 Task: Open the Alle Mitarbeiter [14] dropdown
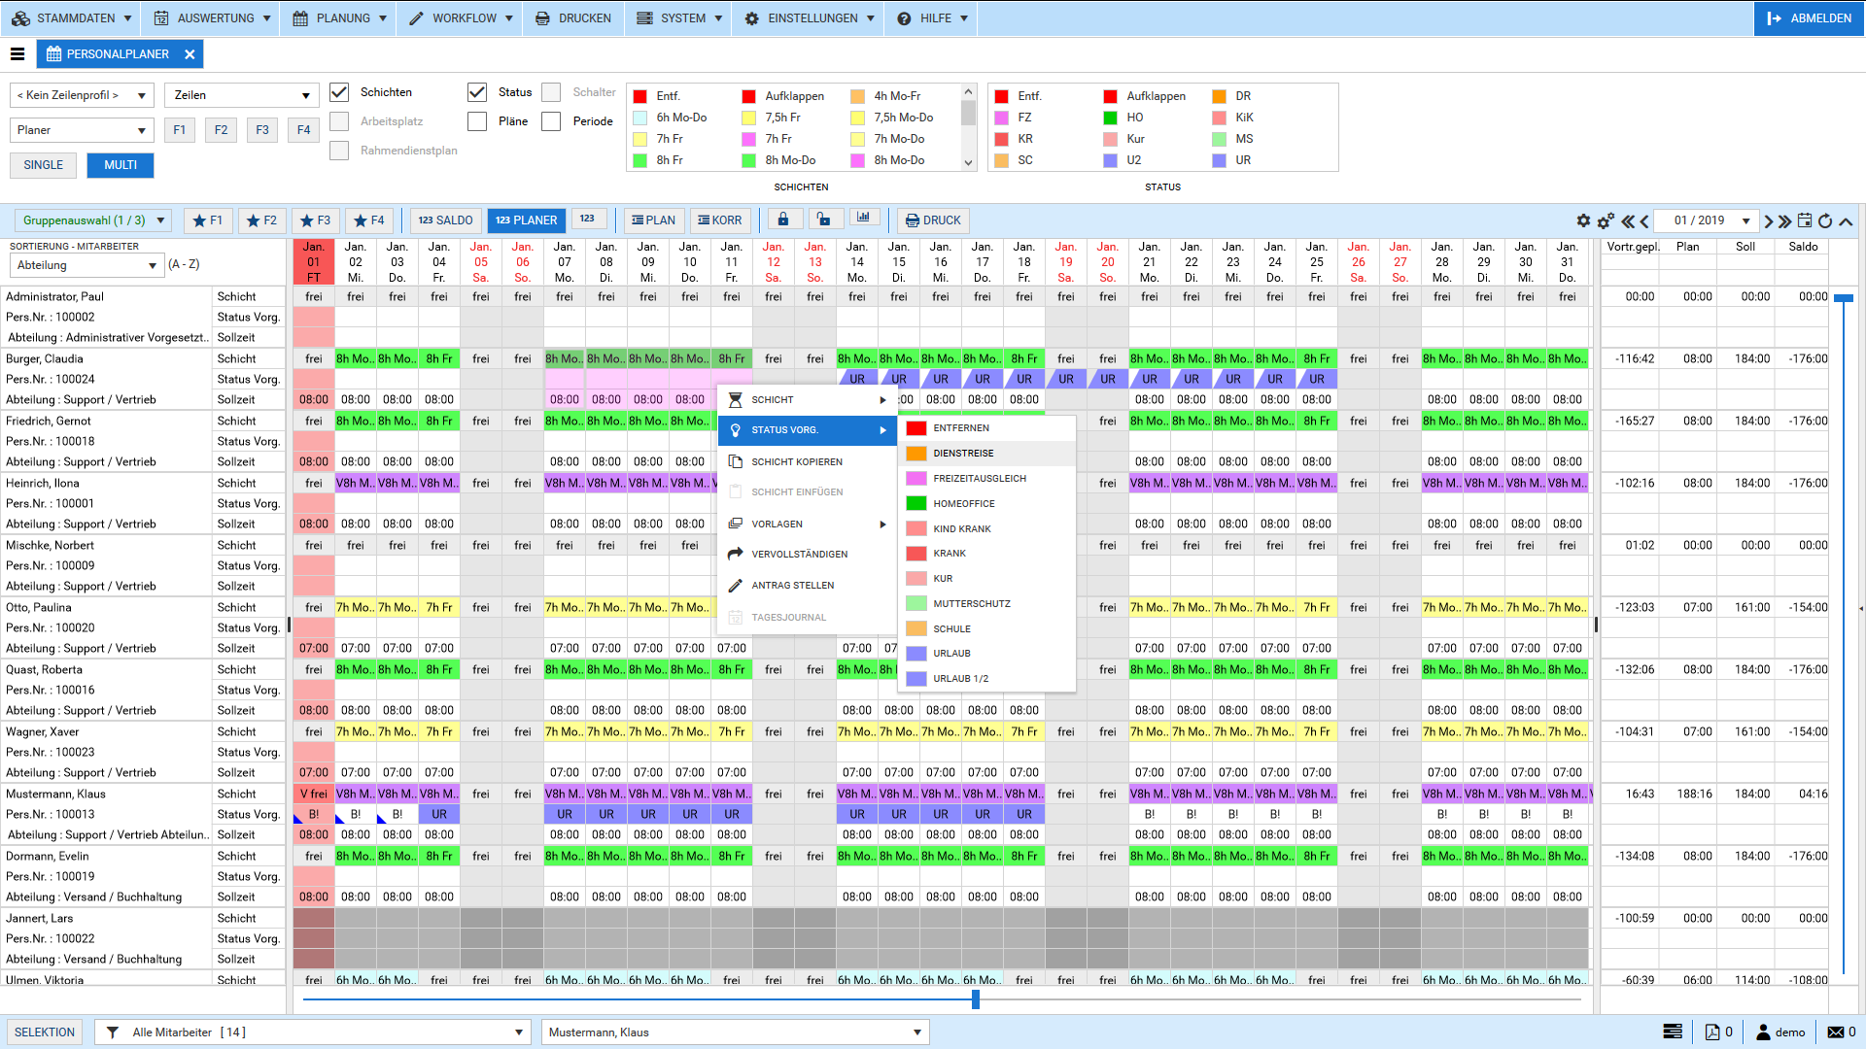311,1032
